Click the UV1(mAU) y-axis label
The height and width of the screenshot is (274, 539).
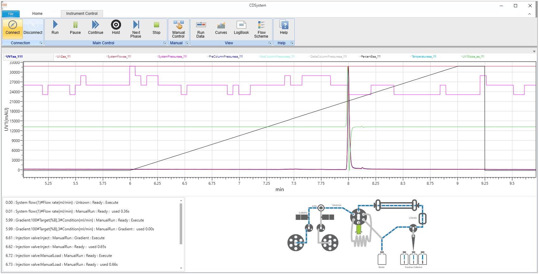pyautogui.click(x=6, y=119)
